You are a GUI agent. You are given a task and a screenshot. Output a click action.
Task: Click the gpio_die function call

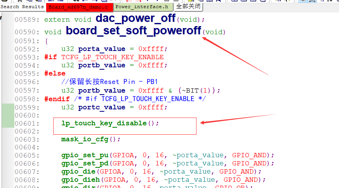coord(78,172)
